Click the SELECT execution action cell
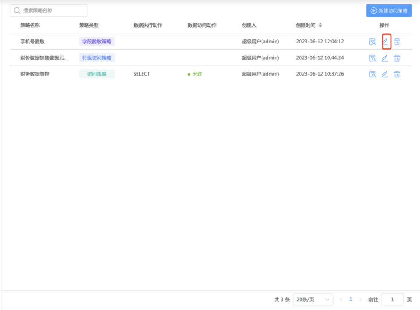 pyautogui.click(x=142, y=74)
